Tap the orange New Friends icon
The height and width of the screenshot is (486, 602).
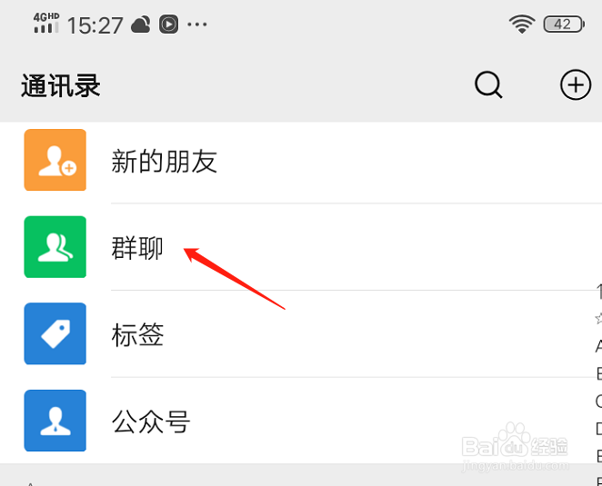point(55,160)
